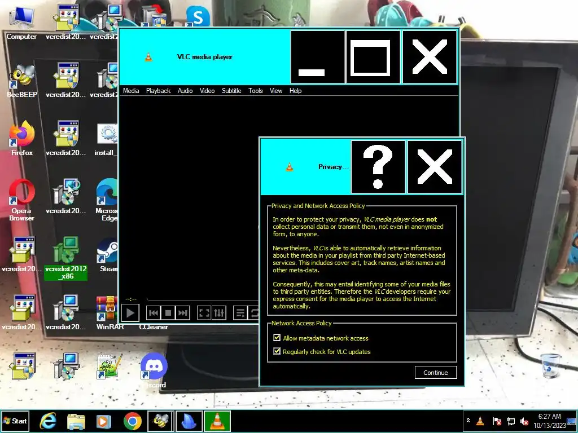Switch to the blue shark fin taskbar app
Viewport: 578px width, 433px height.
click(189, 421)
